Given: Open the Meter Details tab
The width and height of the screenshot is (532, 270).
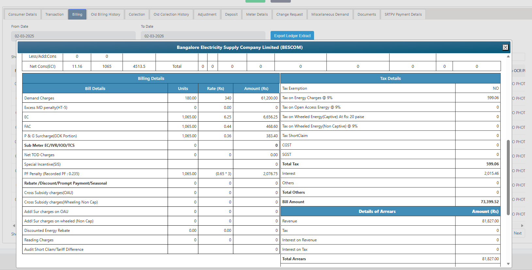Looking at the screenshot, I should tap(257, 14).
